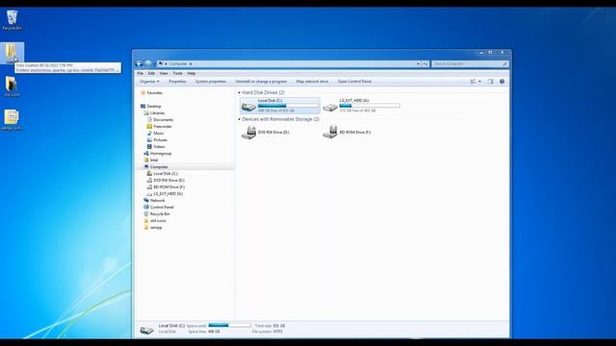Click System properties in the toolbar
616x346 pixels.
click(x=211, y=82)
